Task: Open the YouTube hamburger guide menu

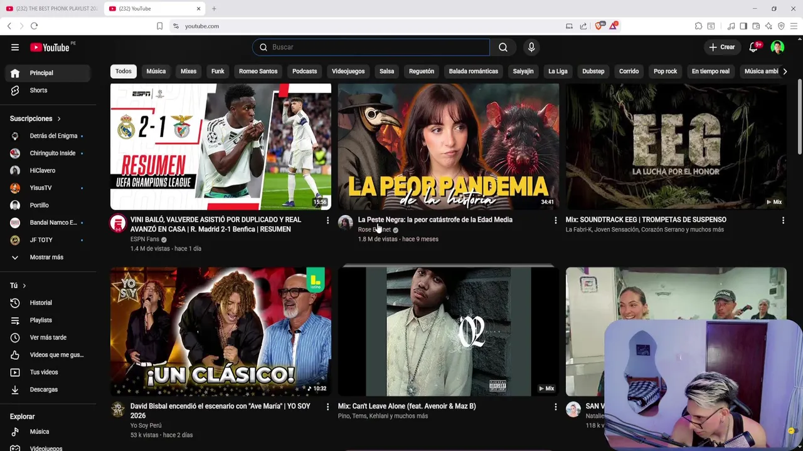Action: click(15, 47)
